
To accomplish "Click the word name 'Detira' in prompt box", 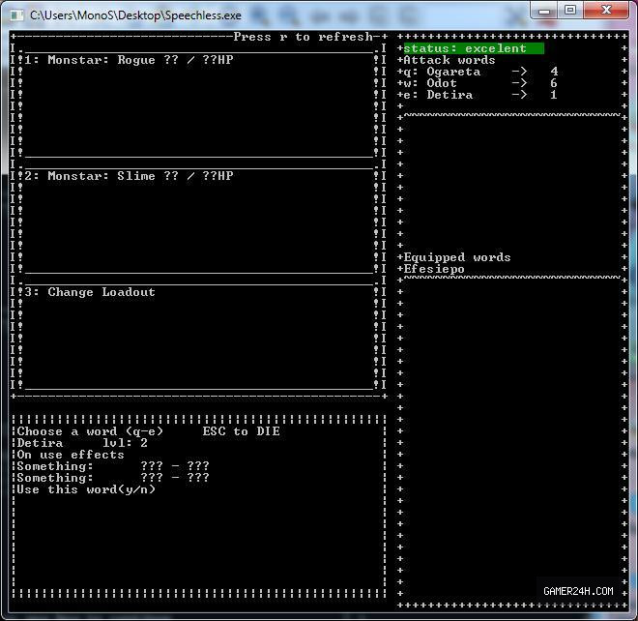I will coord(40,443).
